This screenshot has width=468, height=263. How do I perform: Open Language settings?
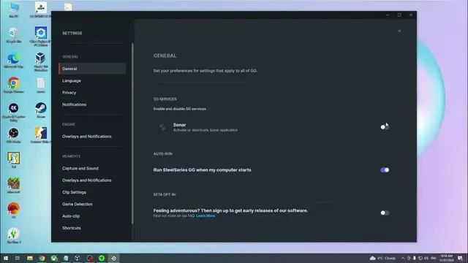[x=72, y=81]
